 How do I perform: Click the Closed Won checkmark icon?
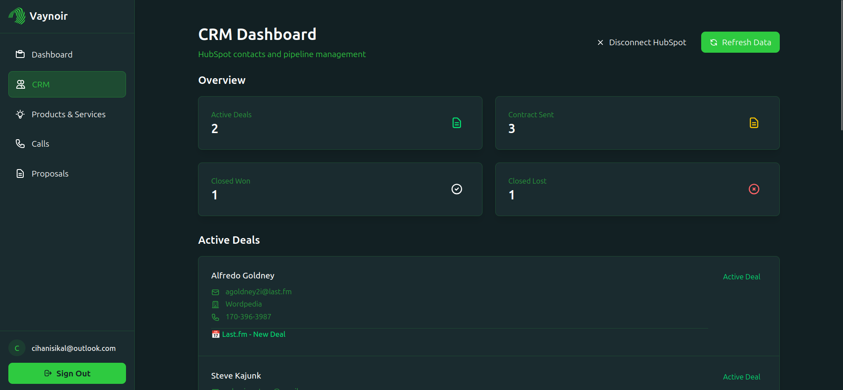(457, 189)
